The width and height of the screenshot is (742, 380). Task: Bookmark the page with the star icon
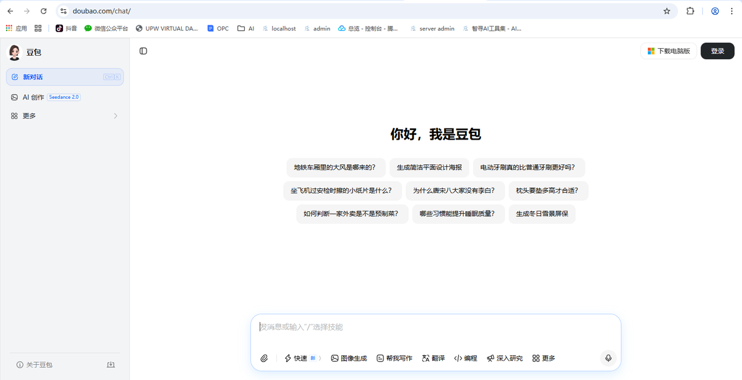pos(665,11)
